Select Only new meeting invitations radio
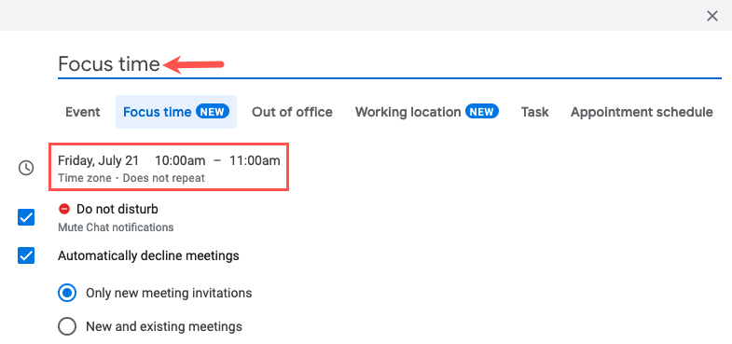732x344 pixels. (x=67, y=293)
